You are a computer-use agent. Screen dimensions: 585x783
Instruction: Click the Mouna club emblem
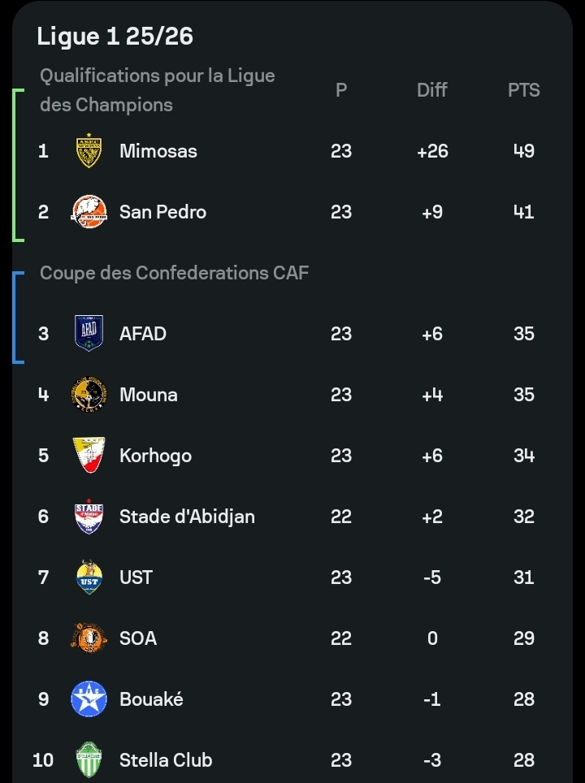point(89,395)
